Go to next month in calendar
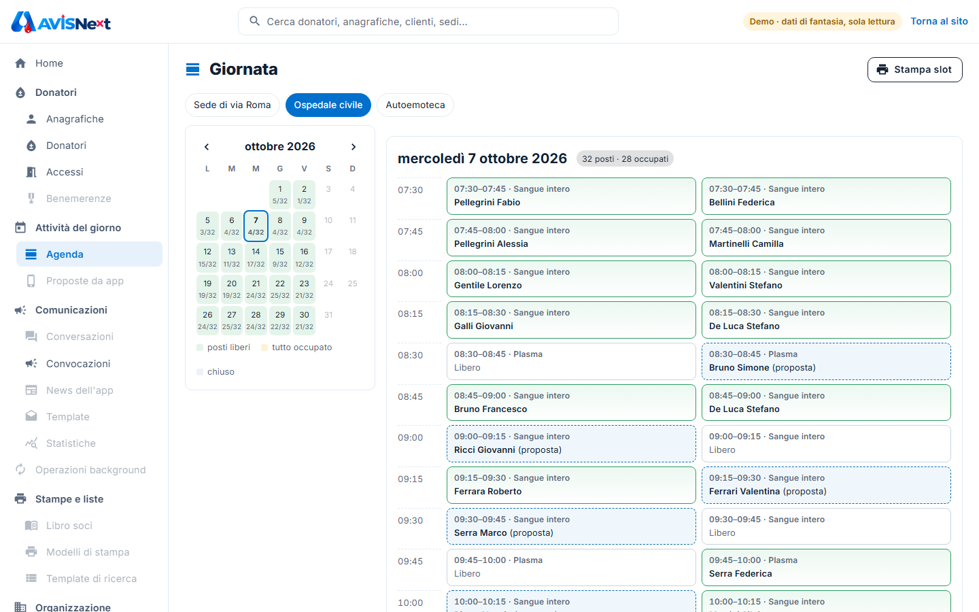The width and height of the screenshot is (979, 612). (x=354, y=147)
